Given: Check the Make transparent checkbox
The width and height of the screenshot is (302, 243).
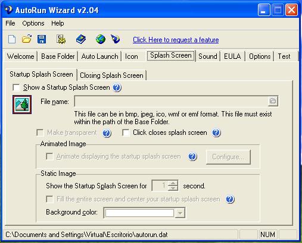Looking at the screenshot, I should tap(40, 132).
